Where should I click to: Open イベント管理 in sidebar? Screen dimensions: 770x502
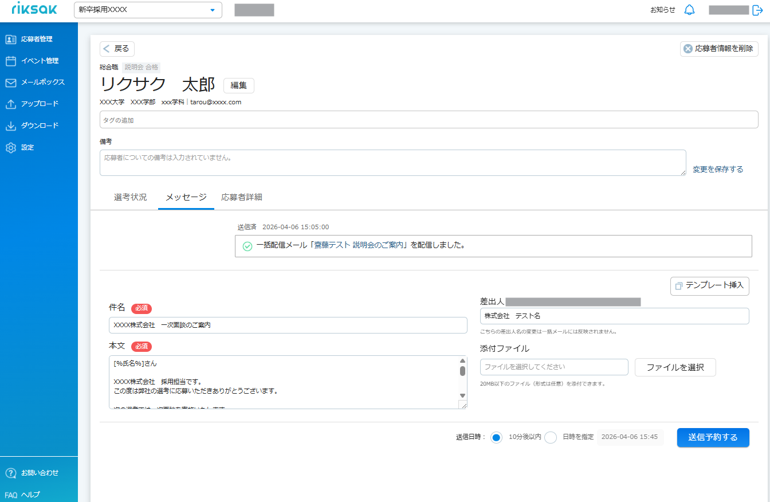[x=39, y=61]
